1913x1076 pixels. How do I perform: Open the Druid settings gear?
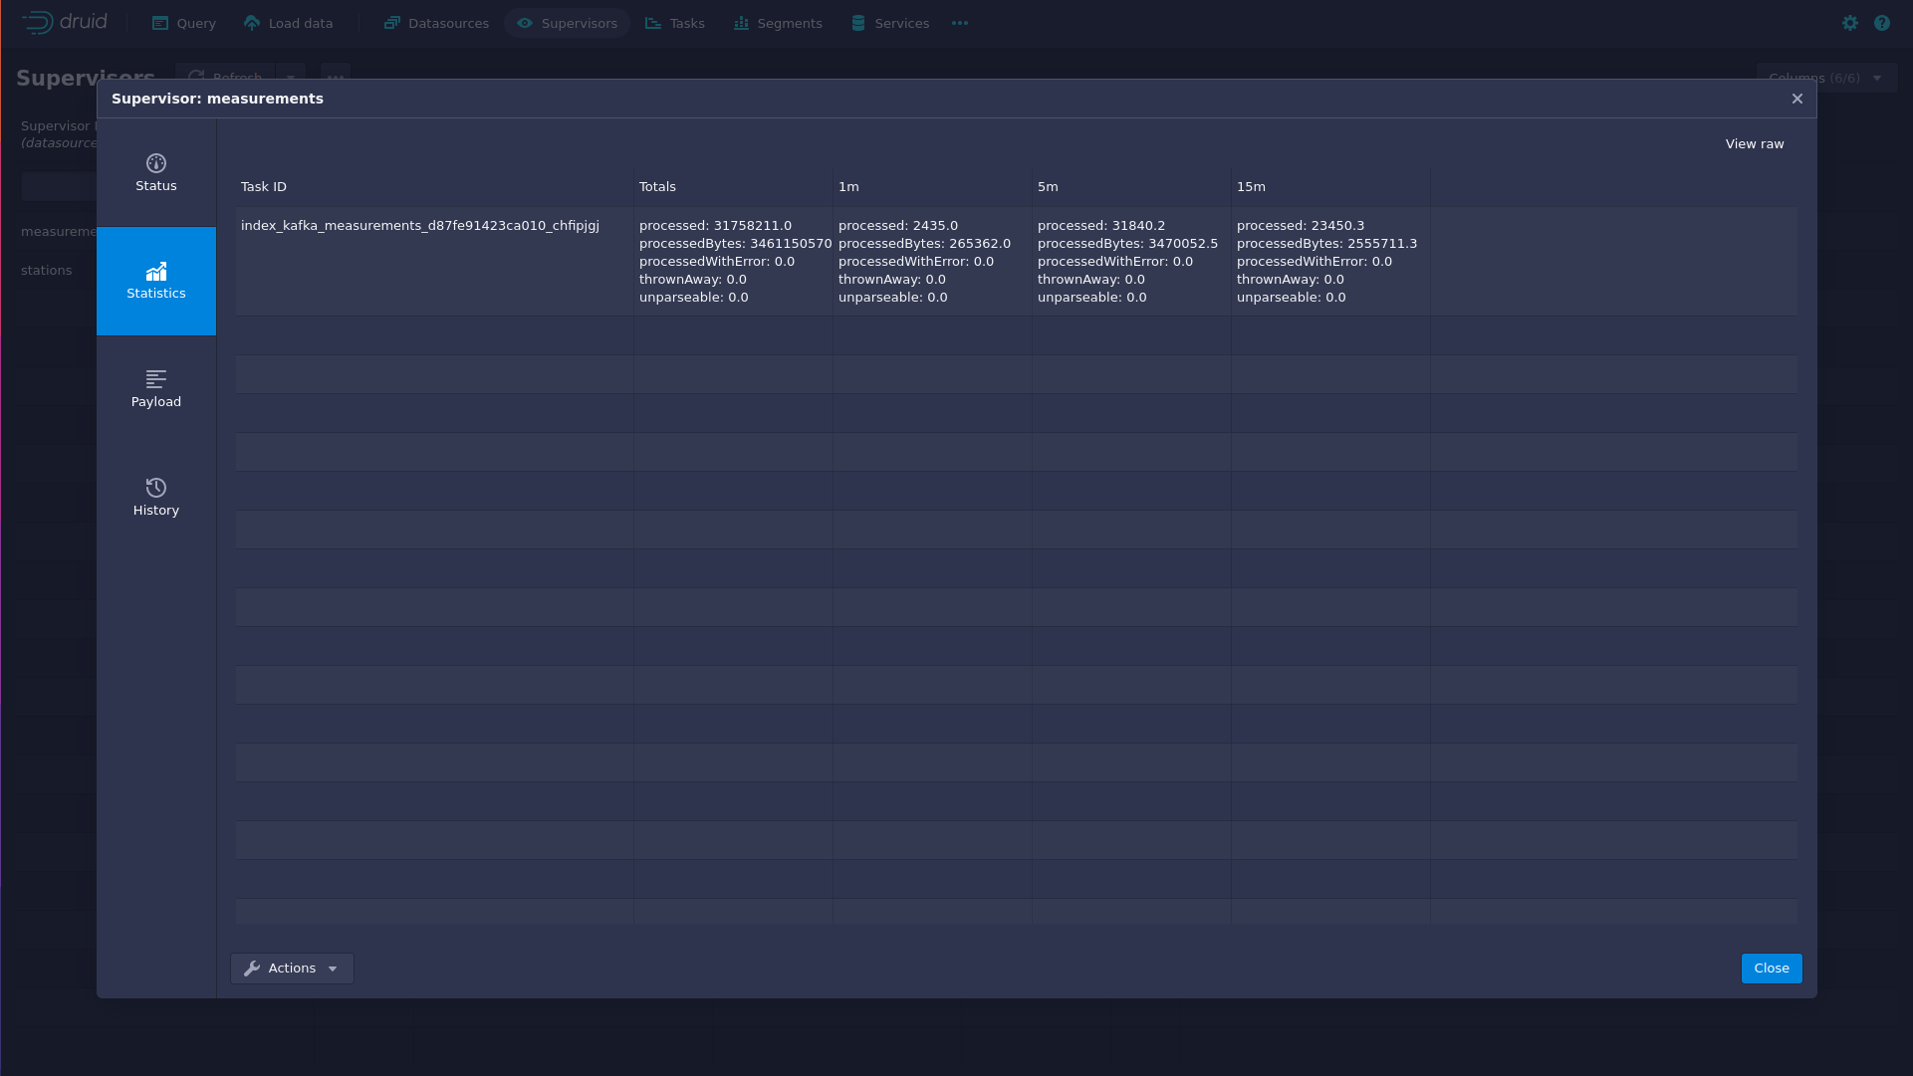[x=1850, y=23]
